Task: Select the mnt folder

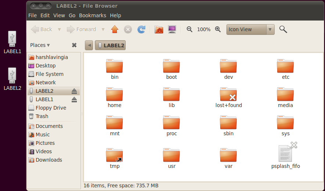Action: coord(114,126)
